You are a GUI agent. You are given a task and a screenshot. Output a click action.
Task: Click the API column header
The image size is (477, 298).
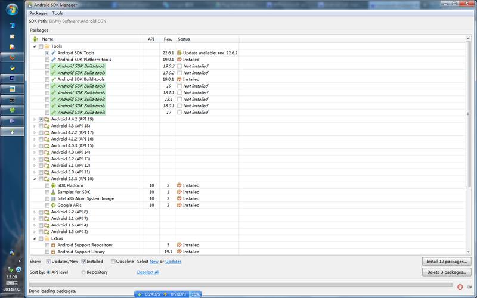151,39
